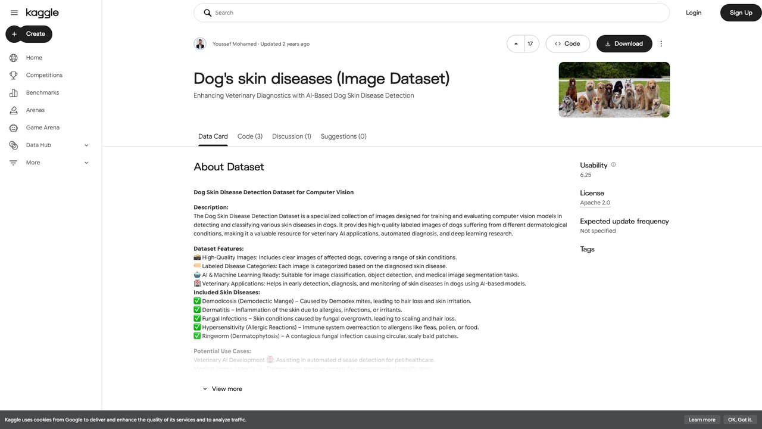Screen dimensions: 762x429
Task: Download the dataset
Action: (624, 43)
